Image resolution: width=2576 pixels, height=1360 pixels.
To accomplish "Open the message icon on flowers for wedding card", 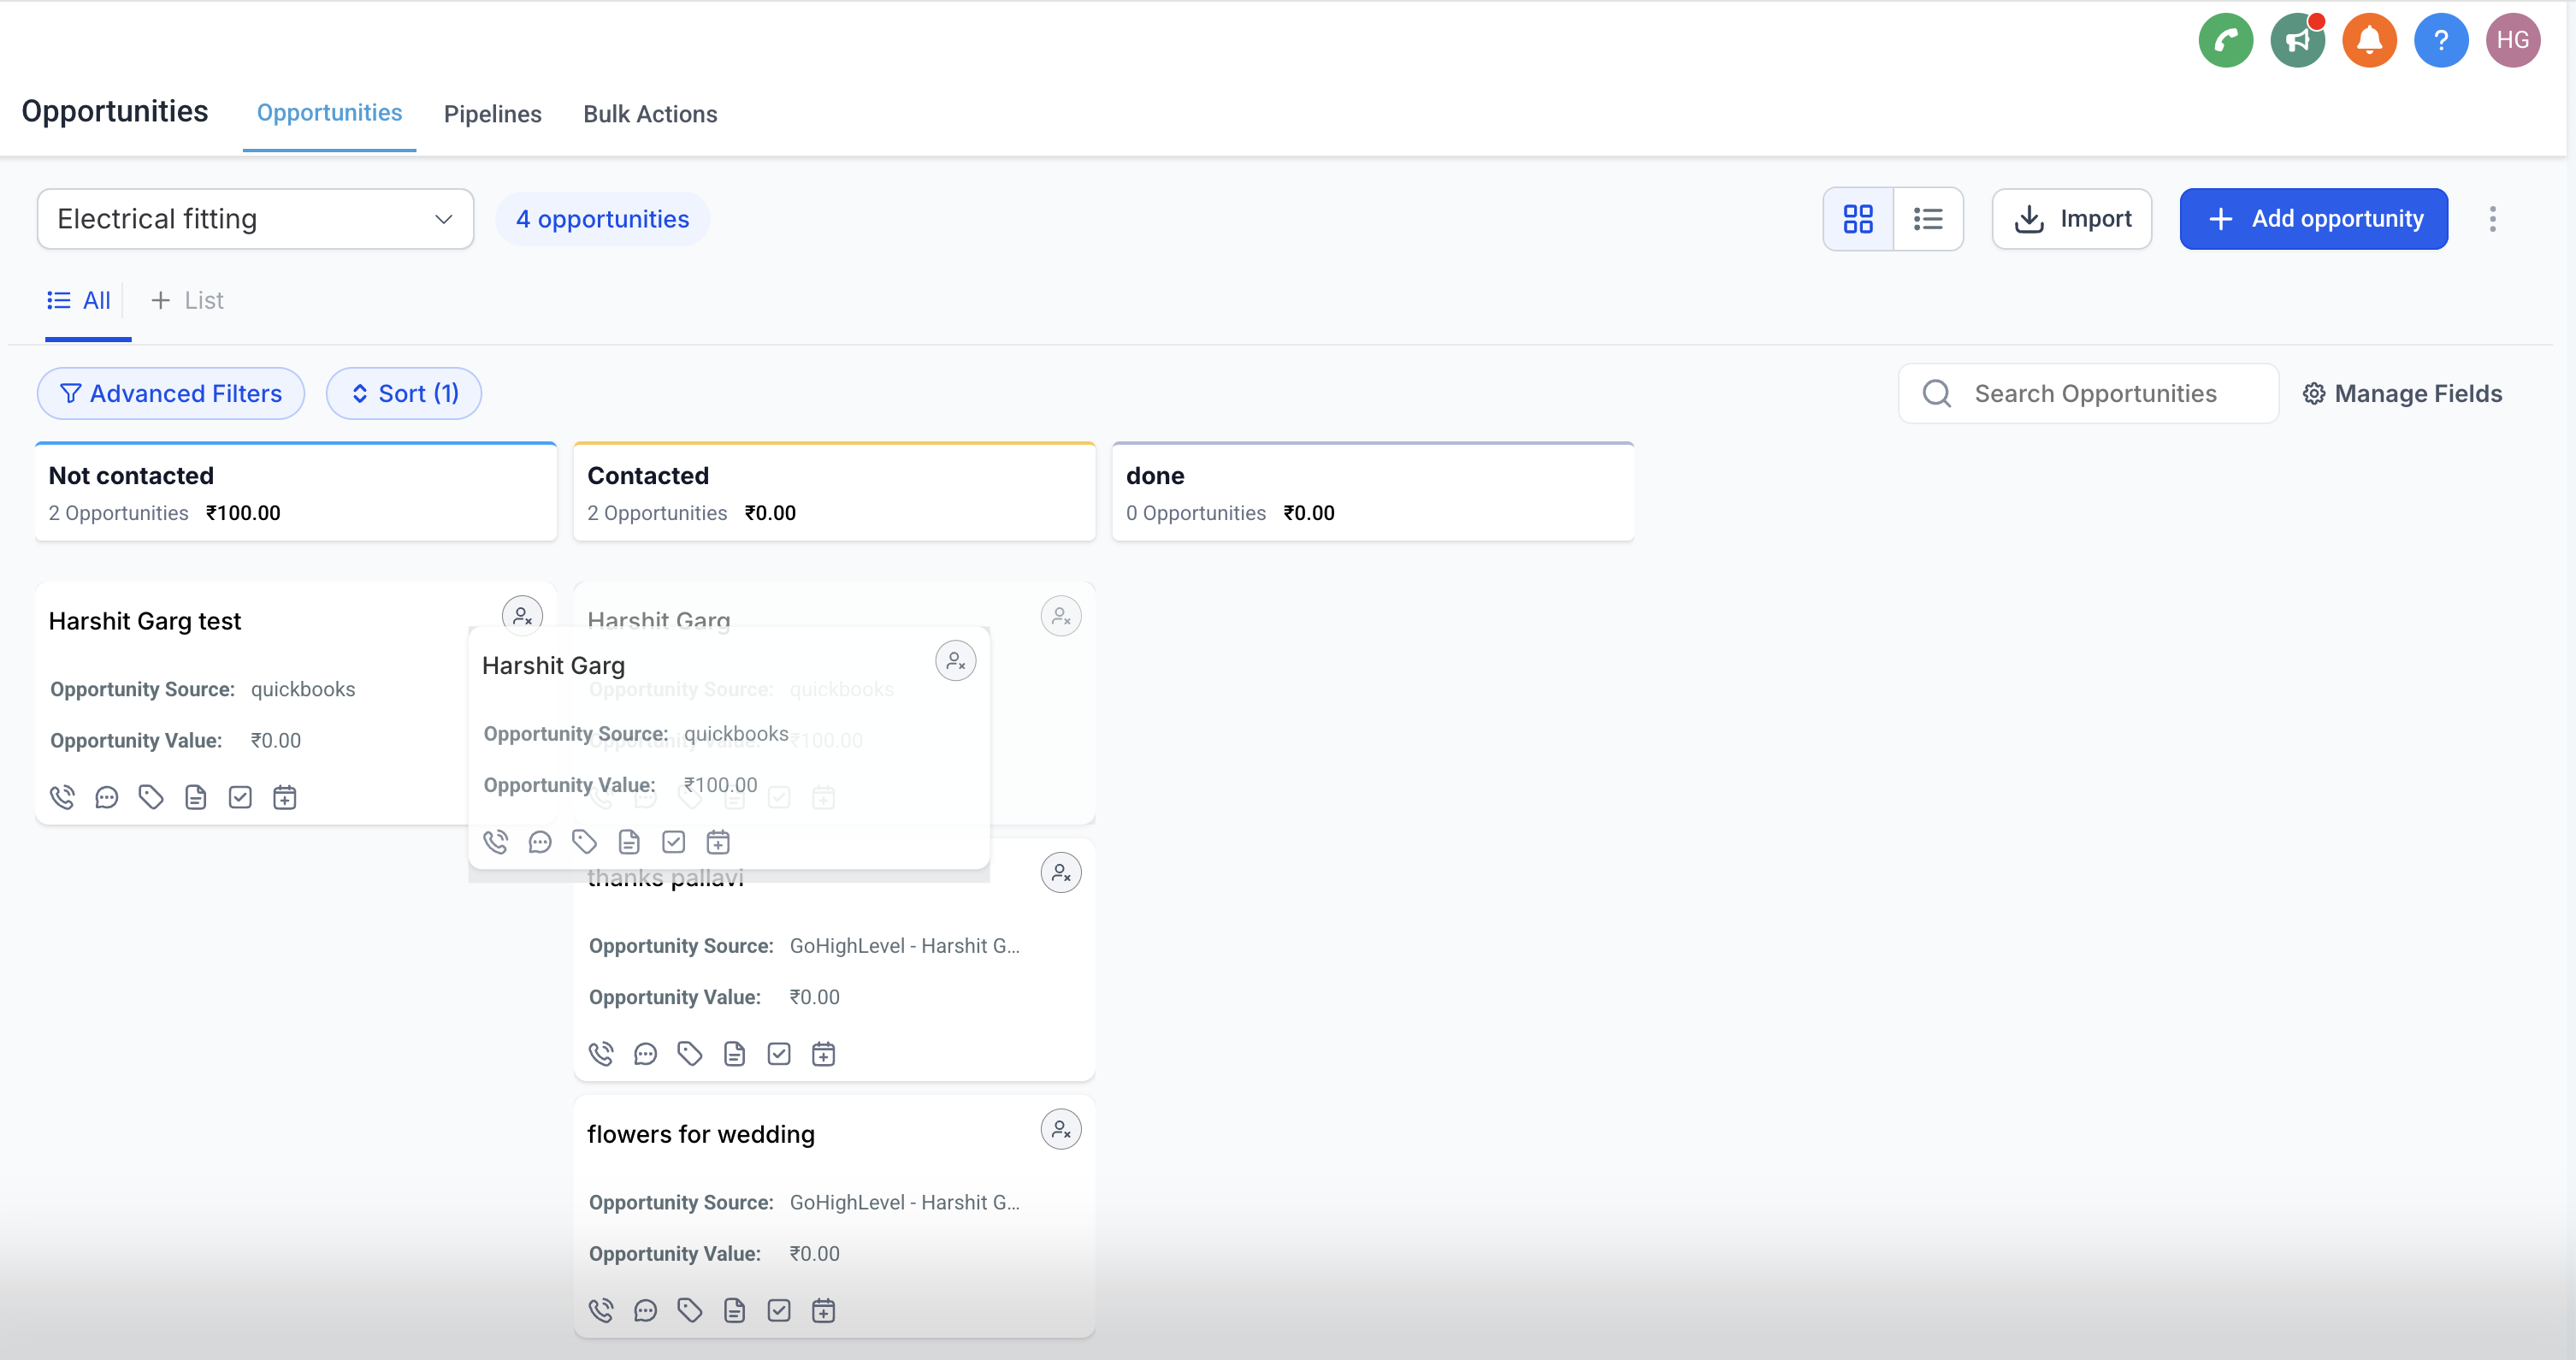I will pyautogui.click(x=645, y=1310).
